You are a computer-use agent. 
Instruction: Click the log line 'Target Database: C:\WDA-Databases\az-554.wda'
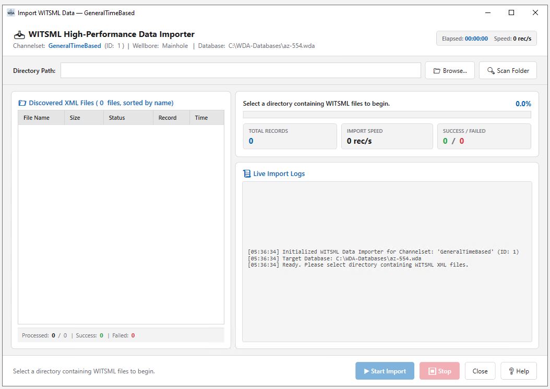(x=334, y=258)
